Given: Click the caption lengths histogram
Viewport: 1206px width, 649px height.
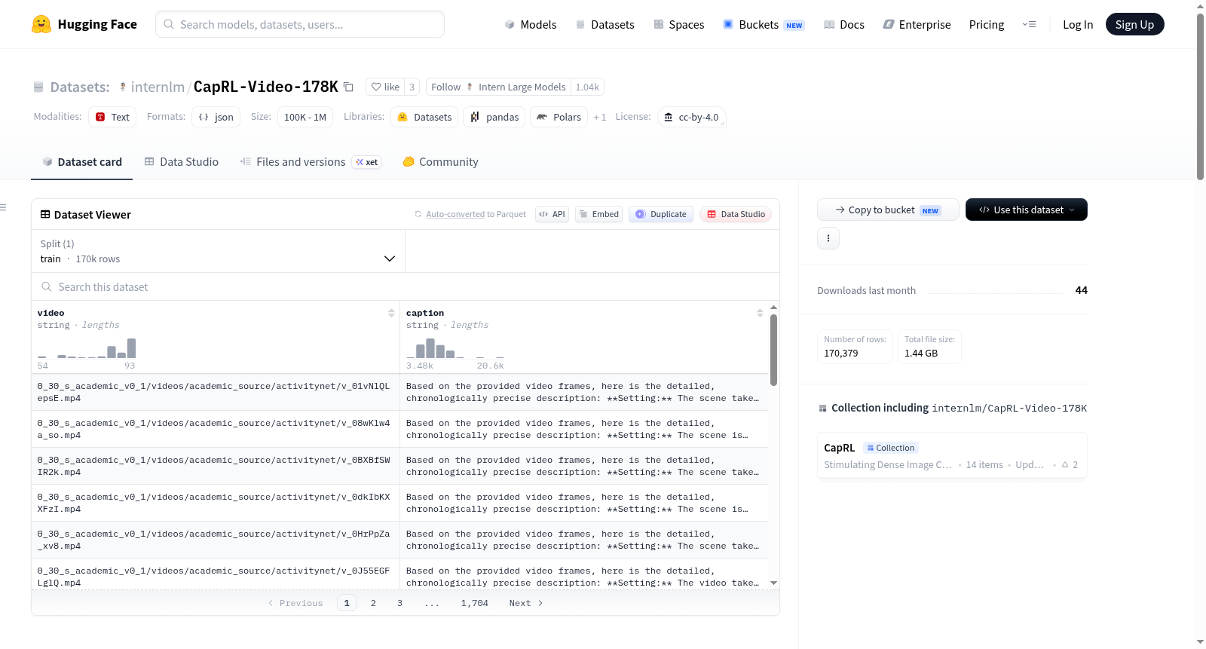Looking at the screenshot, I should (455, 348).
